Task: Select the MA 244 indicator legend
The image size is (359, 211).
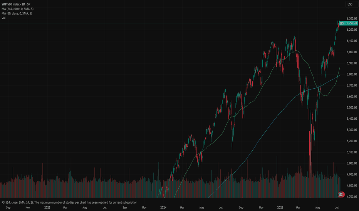Action: click(17, 9)
